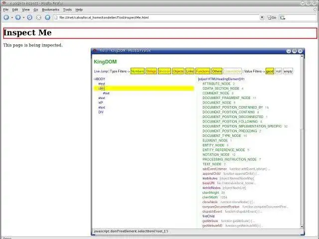Click the compareDocumentPosition function entry
The image size is (319, 239).
tap(221, 207)
